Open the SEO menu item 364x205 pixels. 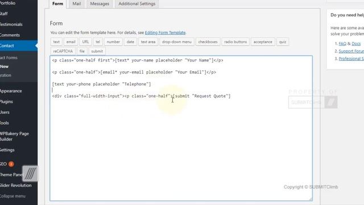pos(3,164)
